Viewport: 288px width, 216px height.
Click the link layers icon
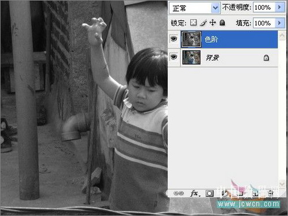(179, 193)
